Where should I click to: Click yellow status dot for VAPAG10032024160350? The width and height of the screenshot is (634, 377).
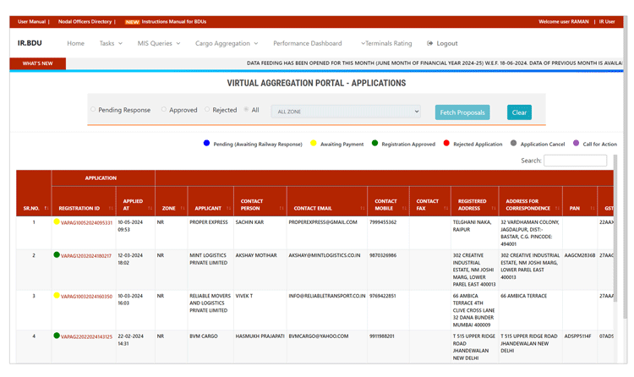57,295
